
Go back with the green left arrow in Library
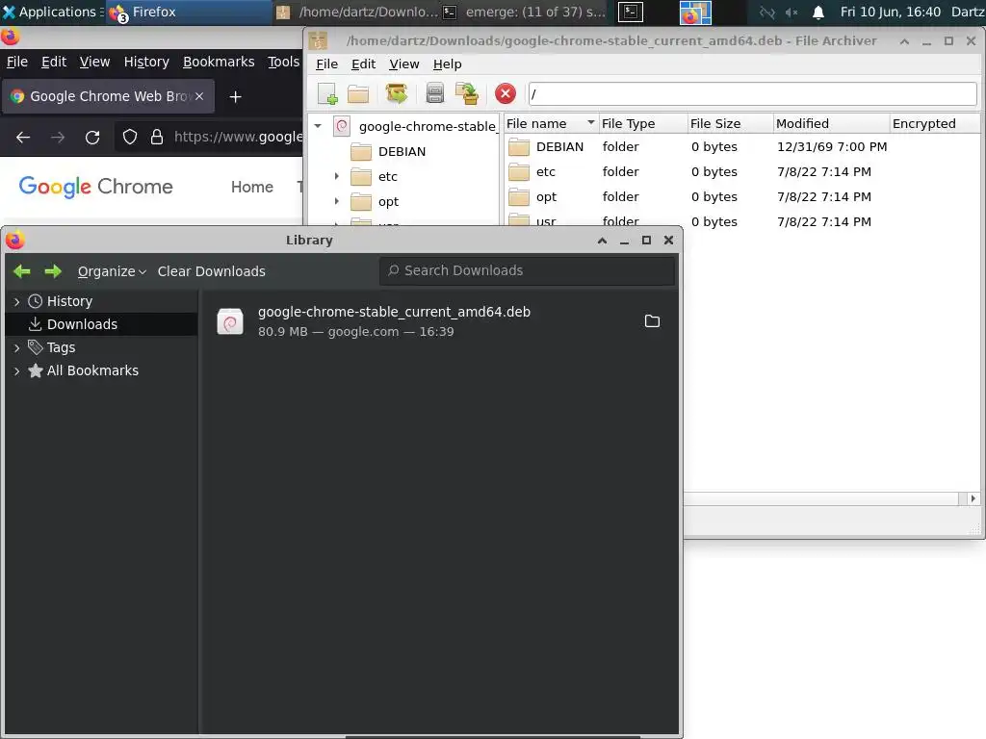coord(22,270)
